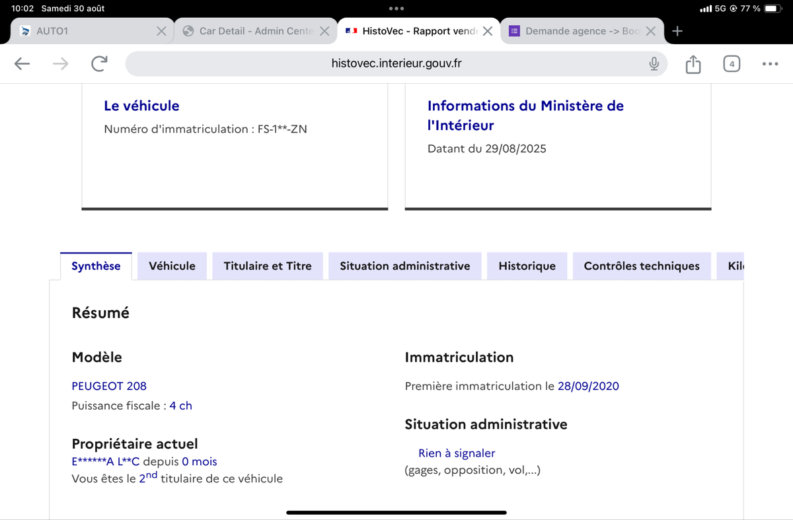Image resolution: width=793 pixels, height=520 pixels.
Task: Reload the page with the refresh icon
Action: tap(99, 63)
